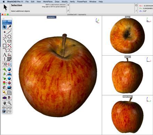153x135 pixels.
Task: Expand the selection filter dropdown arrow
Action: click(68, 5)
